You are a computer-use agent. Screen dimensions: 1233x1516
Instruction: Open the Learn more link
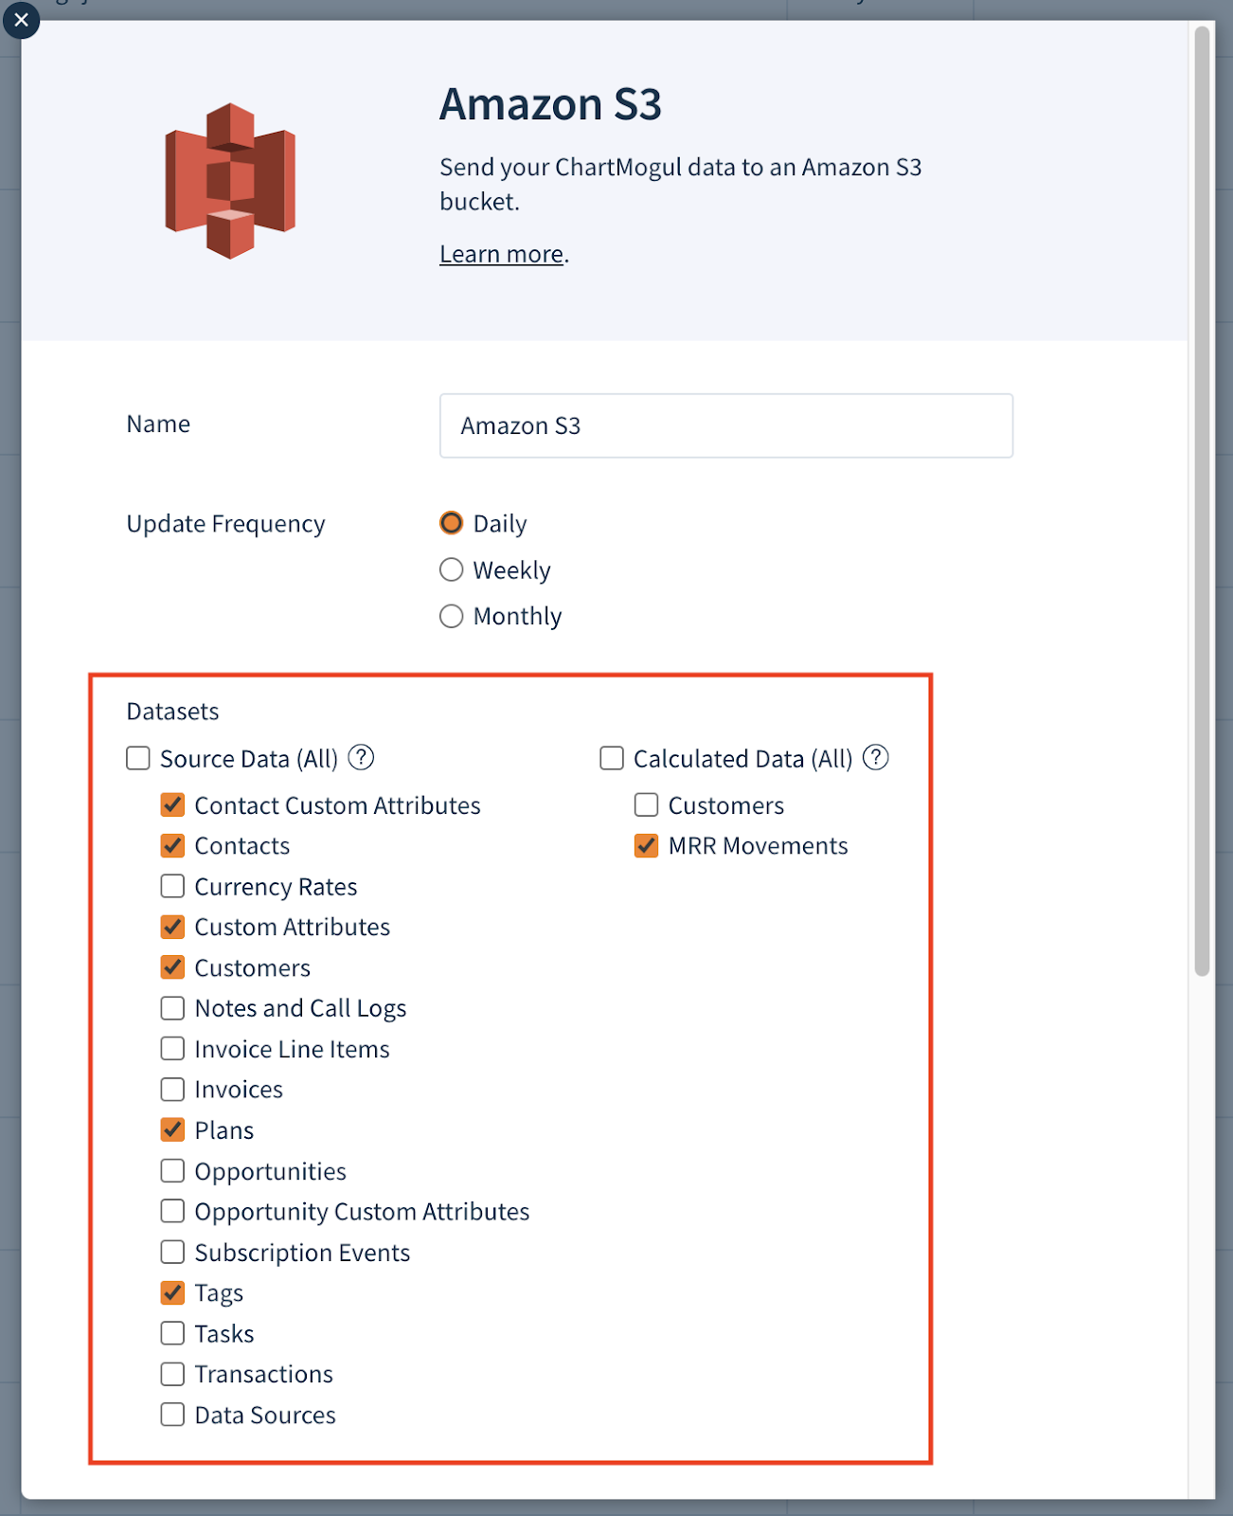501,254
